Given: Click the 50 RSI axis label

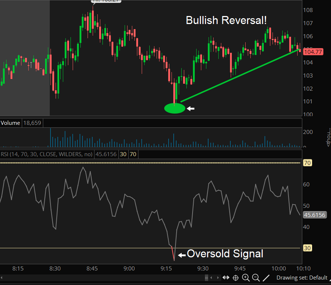Looking at the screenshot, I should point(306,206).
